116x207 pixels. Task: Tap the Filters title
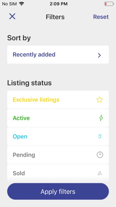coord(55,17)
